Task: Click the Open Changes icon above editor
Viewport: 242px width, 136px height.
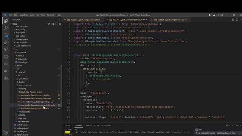Action: tap(233, 20)
